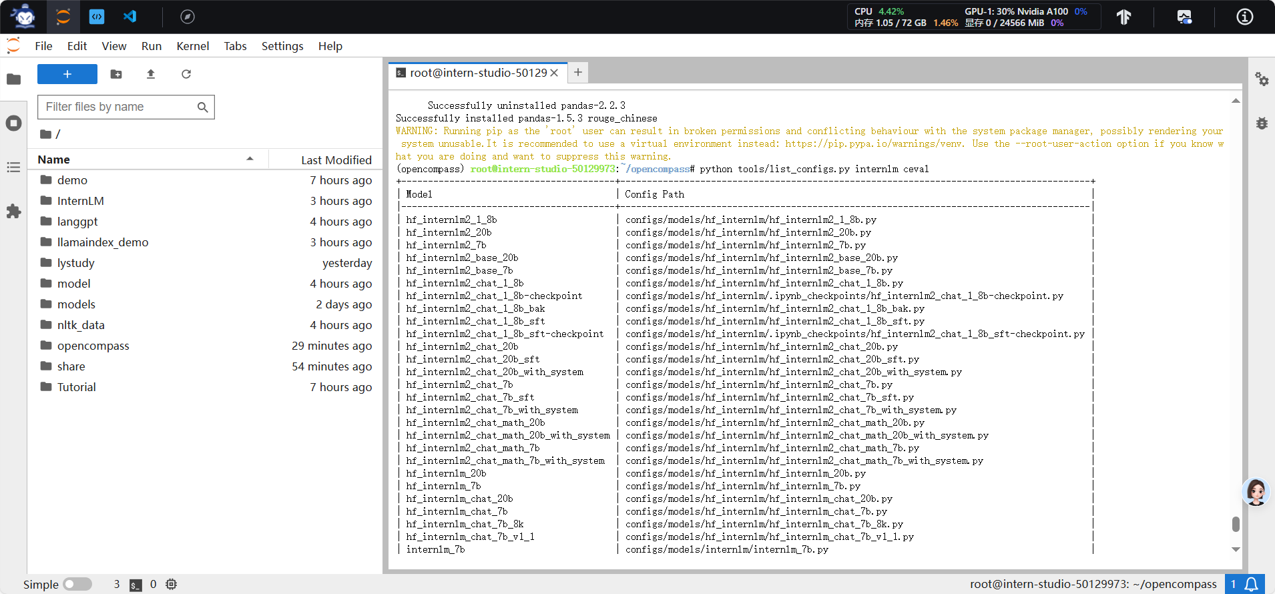The height and width of the screenshot is (594, 1275).
Task: Select the lystudy folder
Action: [205, 263]
